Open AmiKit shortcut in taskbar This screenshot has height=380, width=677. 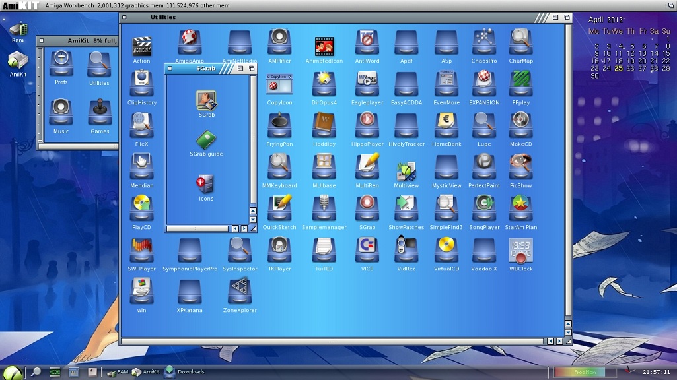pos(145,372)
